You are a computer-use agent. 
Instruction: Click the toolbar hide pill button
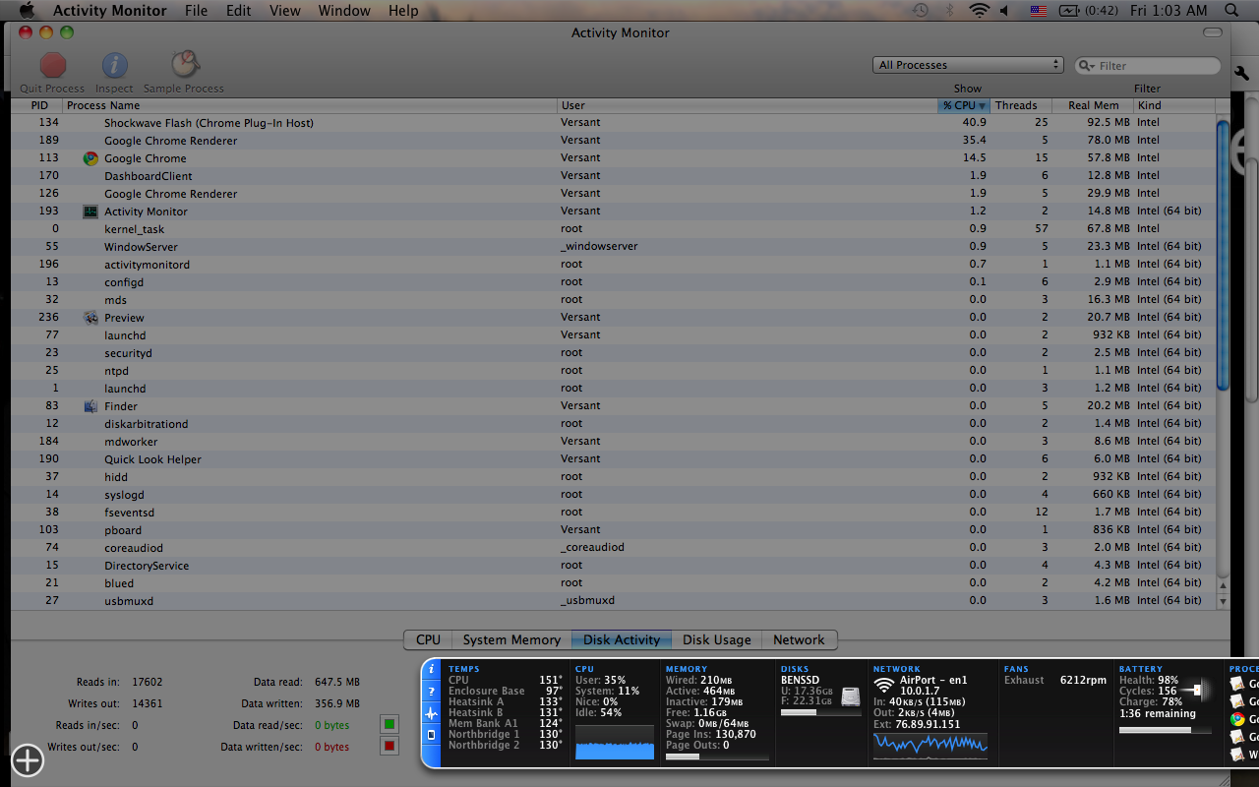(1213, 32)
